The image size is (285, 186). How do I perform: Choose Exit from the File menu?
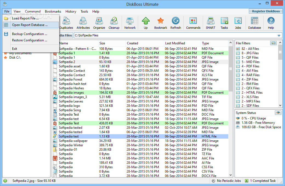[31, 49]
